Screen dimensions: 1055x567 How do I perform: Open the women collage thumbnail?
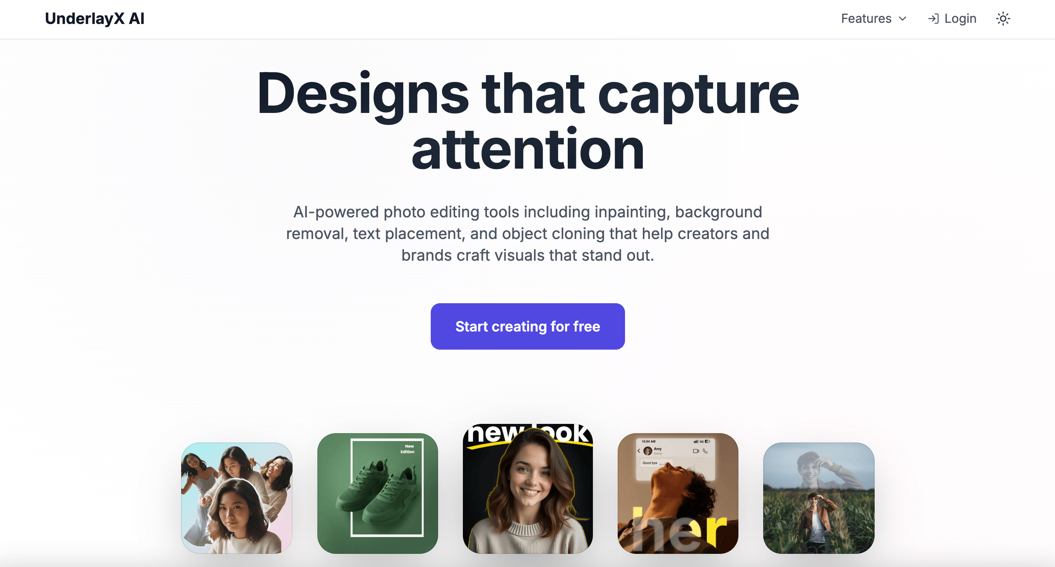(x=237, y=498)
